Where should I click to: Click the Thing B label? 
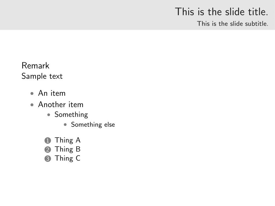pos(68,149)
